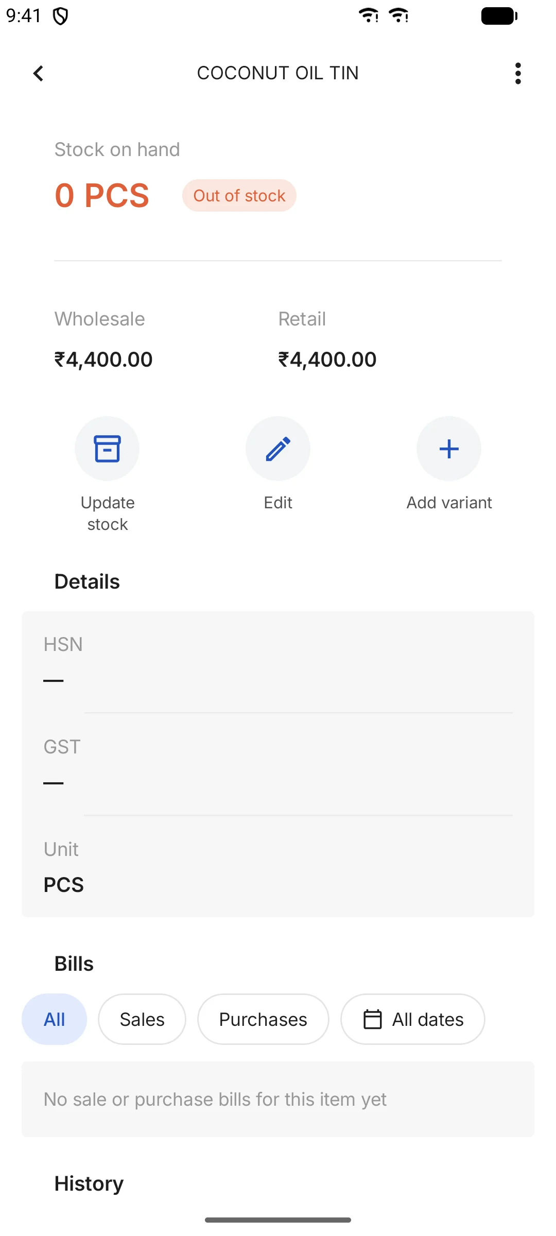This screenshot has height=1236, width=556.
Task: Select the Sales filter chip
Action: [x=142, y=1019]
